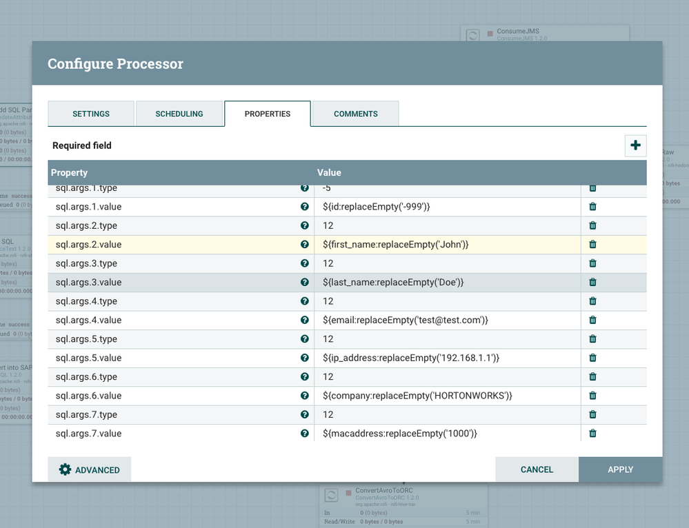Cancel the processor configuration
The width and height of the screenshot is (689, 528).
(x=537, y=469)
